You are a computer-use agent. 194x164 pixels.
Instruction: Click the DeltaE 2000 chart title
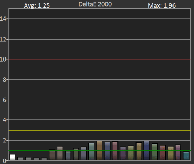pyautogui.click(x=95, y=4)
